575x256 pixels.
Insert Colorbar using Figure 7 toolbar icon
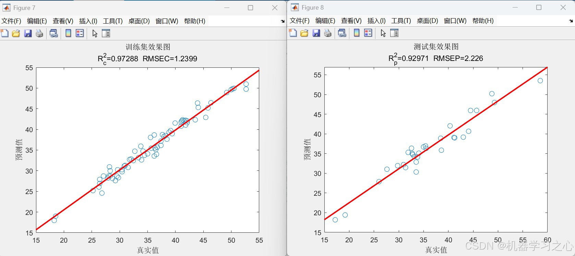click(68, 33)
